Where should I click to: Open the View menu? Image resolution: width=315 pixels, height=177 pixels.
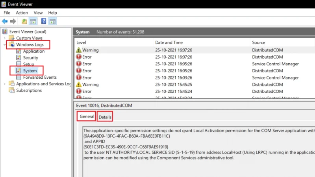click(x=38, y=13)
